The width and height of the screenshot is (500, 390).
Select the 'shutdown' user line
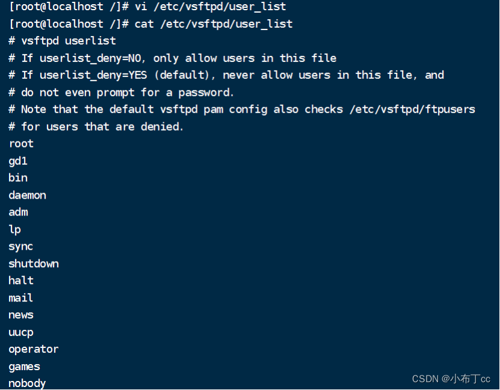coord(34,264)
